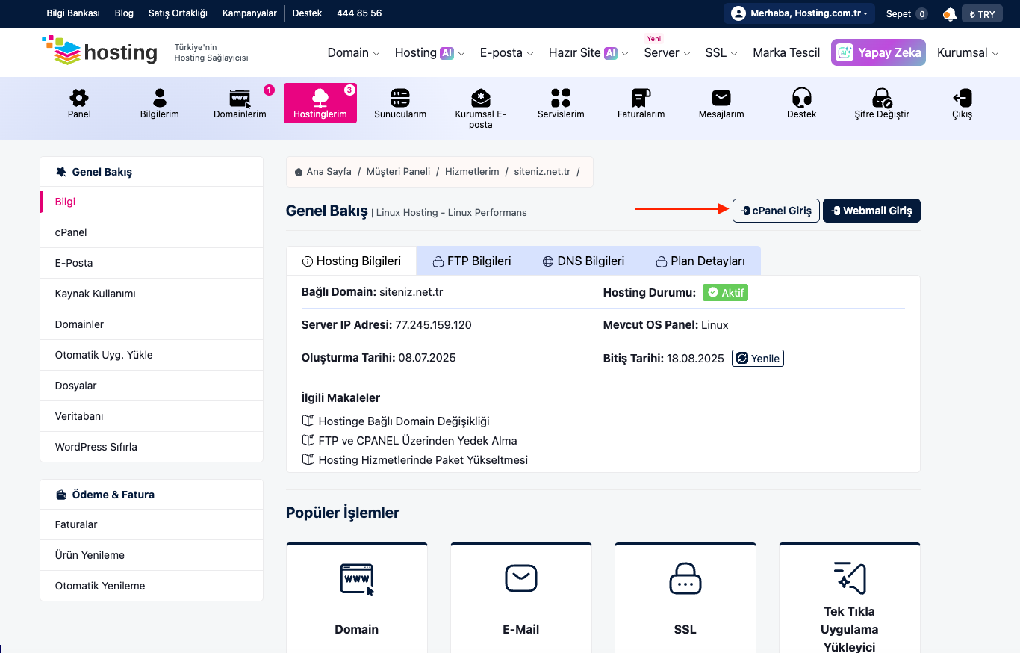
Task: Open Kurumsal E-posta icon
Action: [481, 98]
